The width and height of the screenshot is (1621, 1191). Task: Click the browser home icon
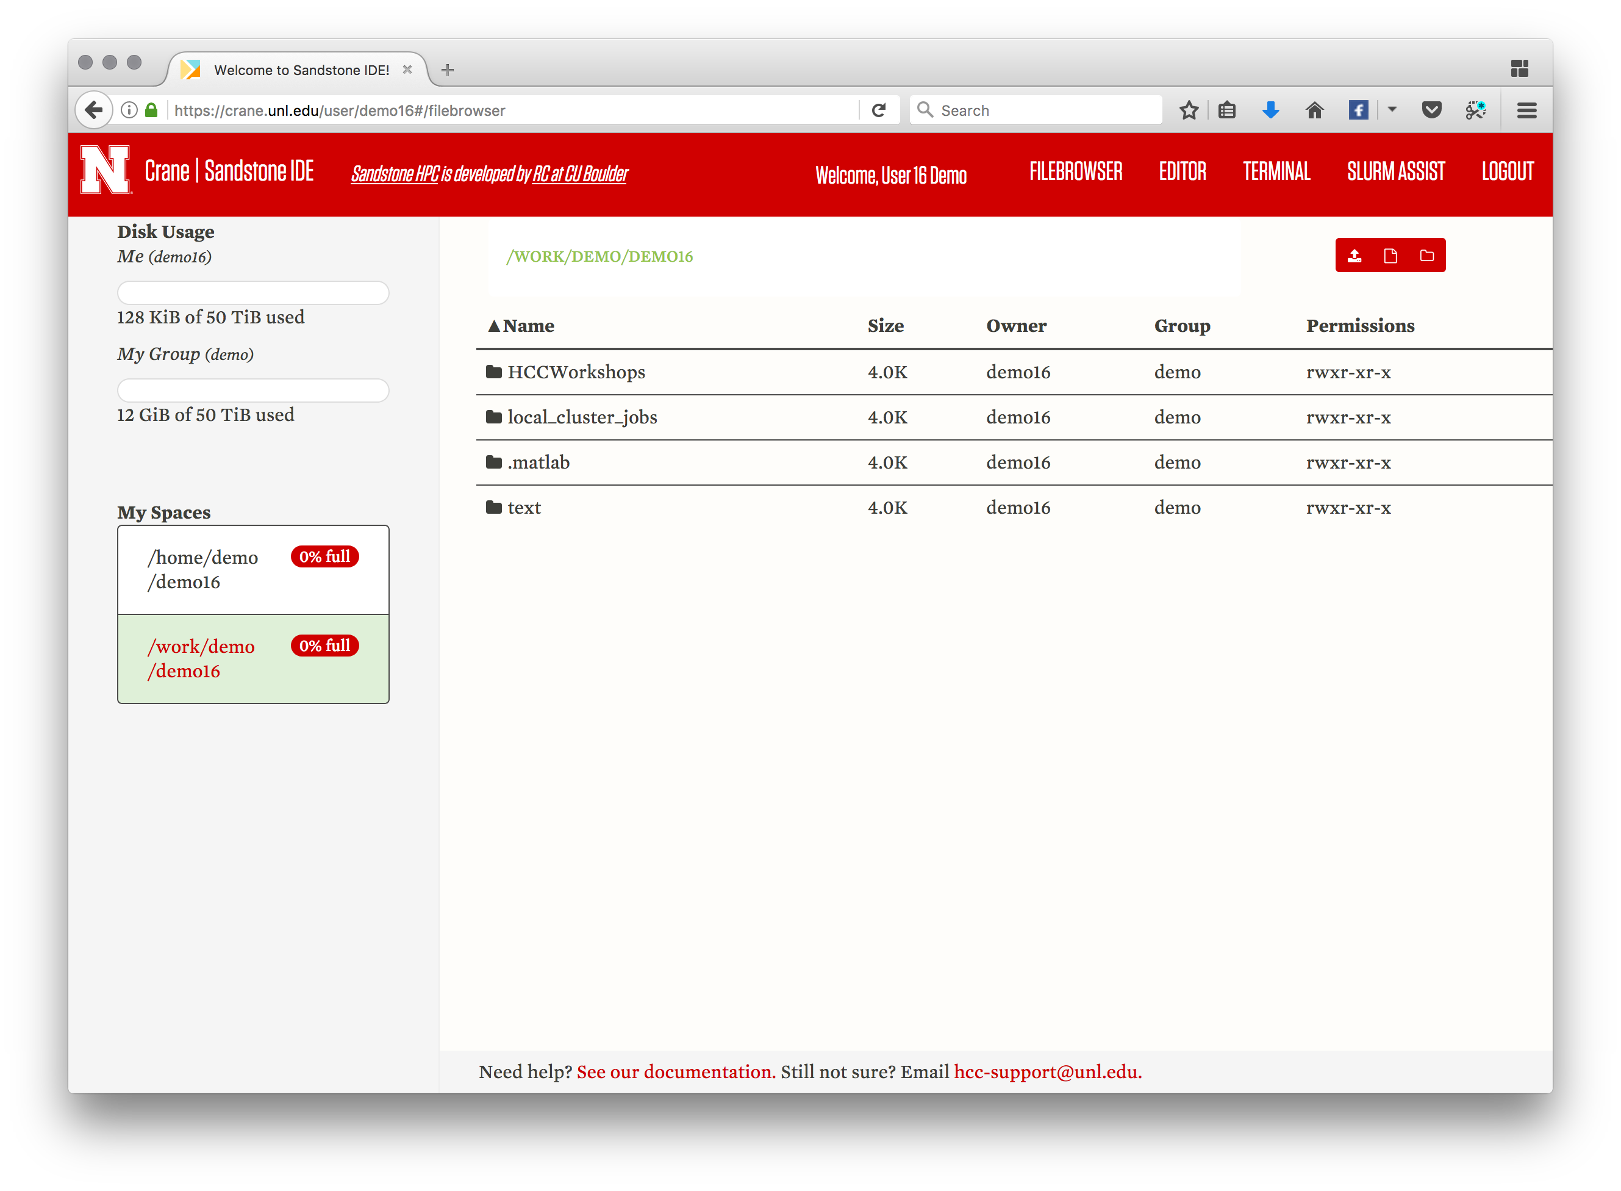[1314, 110]
